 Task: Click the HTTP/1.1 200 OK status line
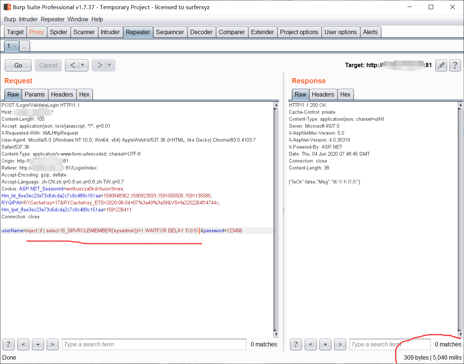pos(308,105)
